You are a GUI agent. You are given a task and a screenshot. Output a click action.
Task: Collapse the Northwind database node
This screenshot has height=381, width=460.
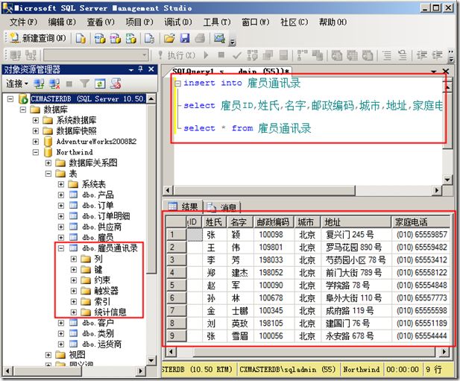coord(36,152)
